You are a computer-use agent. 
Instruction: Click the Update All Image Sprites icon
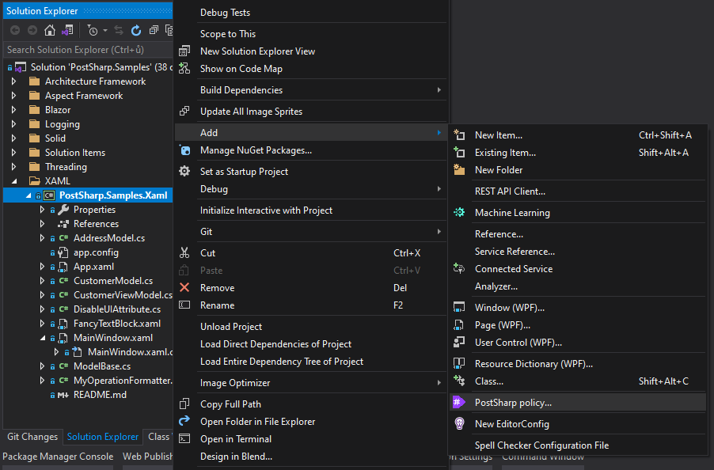[184, 111]
